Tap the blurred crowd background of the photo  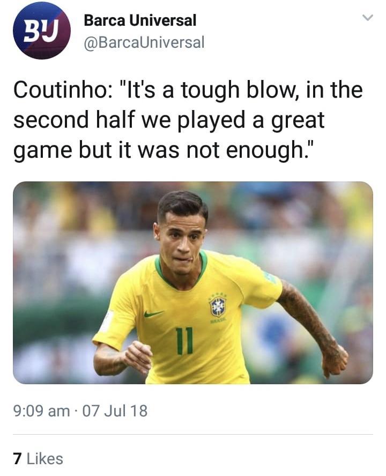pos(66,243)
